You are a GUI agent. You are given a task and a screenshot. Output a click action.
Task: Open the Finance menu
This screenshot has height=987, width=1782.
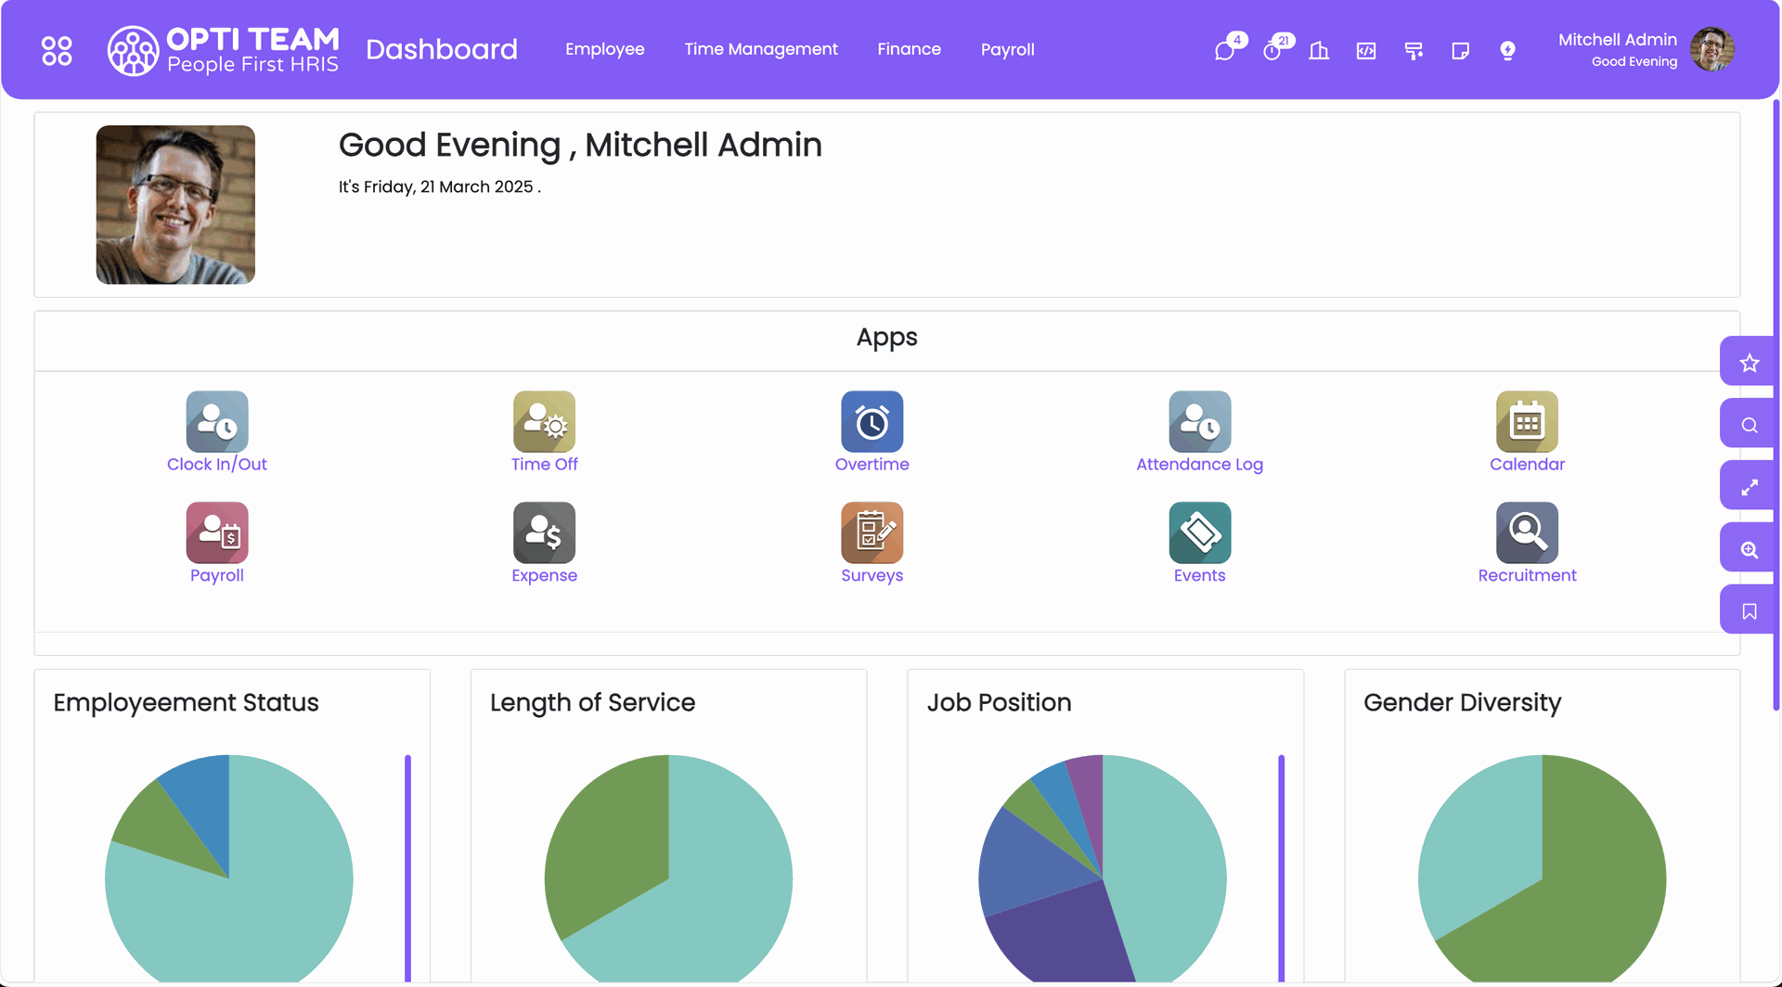[909, 49]
